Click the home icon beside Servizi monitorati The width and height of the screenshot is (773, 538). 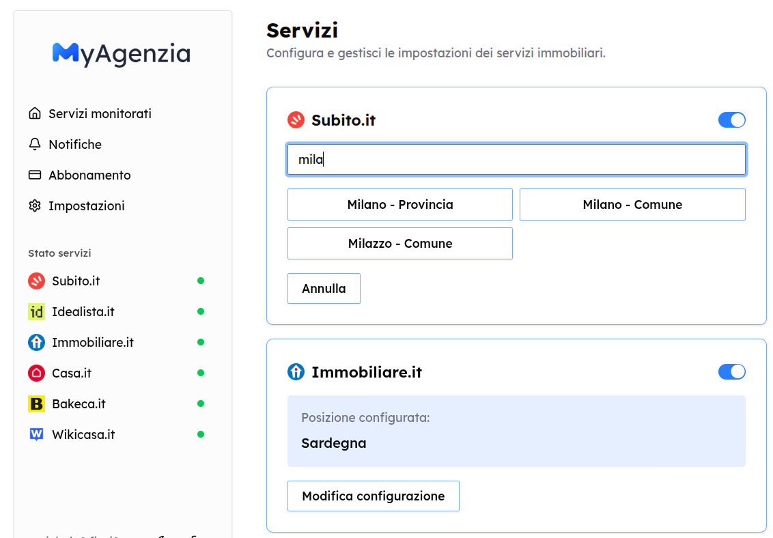tap(35, 113)
